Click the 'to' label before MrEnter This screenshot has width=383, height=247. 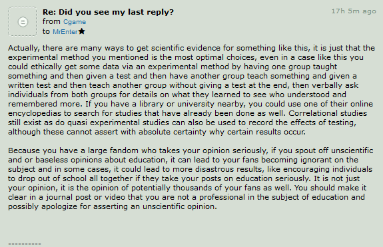[46, 31]
